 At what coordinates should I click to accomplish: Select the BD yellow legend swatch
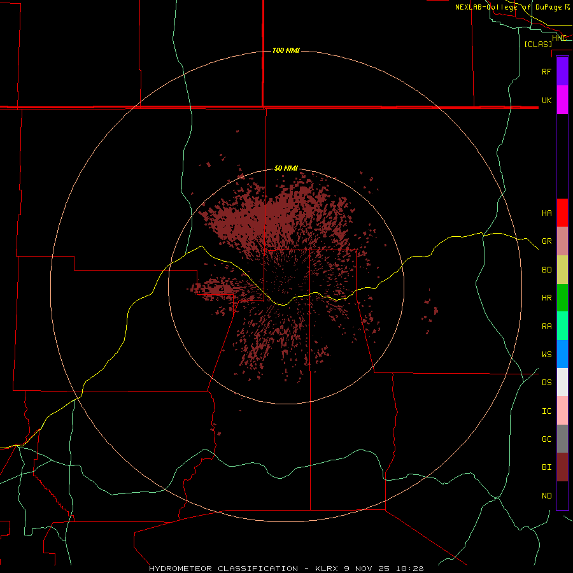[x=562, y=270]
